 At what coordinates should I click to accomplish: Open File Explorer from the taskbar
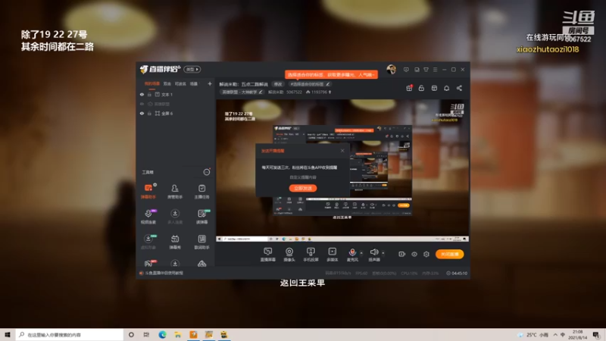178,334
